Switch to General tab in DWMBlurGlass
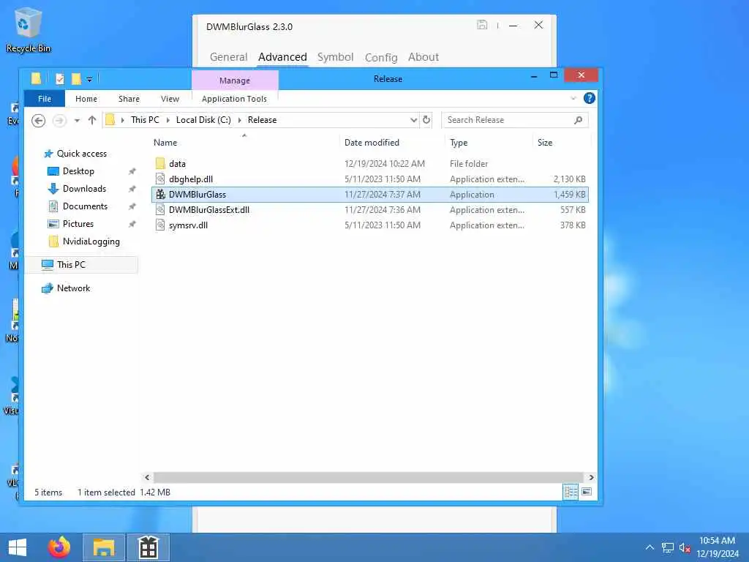 tap(228, 57)
